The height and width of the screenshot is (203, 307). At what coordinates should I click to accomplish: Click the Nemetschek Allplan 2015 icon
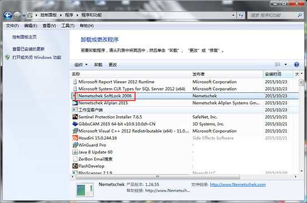click(75, 103)
